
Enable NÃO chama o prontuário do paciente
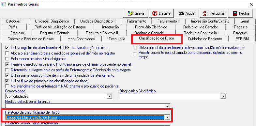point(7,86)
